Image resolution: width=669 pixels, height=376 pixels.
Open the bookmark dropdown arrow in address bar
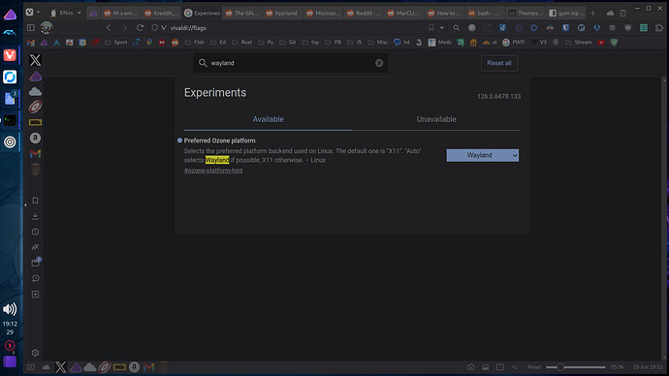point(441,28)
